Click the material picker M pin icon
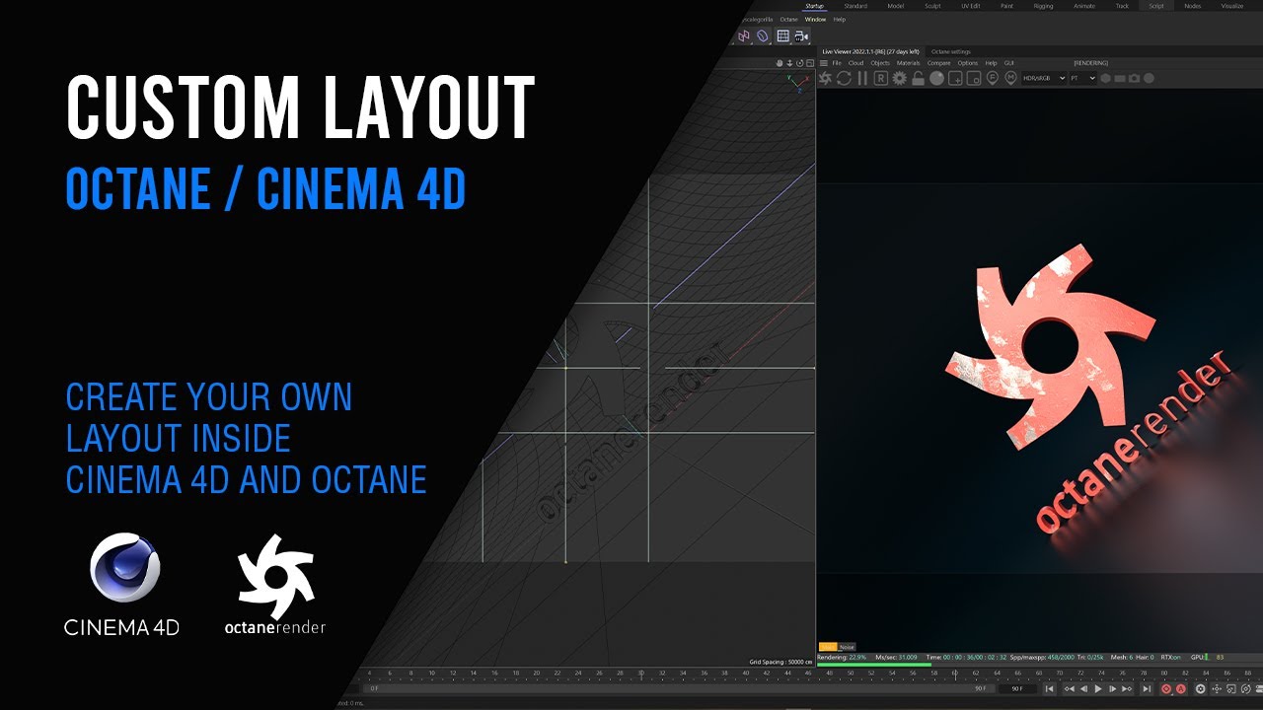Screen dimensions: 1263x710 (1010, 78)
